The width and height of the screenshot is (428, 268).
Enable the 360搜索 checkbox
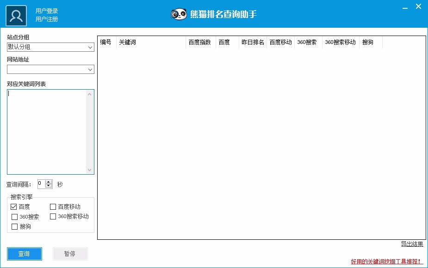coord(14,217)
